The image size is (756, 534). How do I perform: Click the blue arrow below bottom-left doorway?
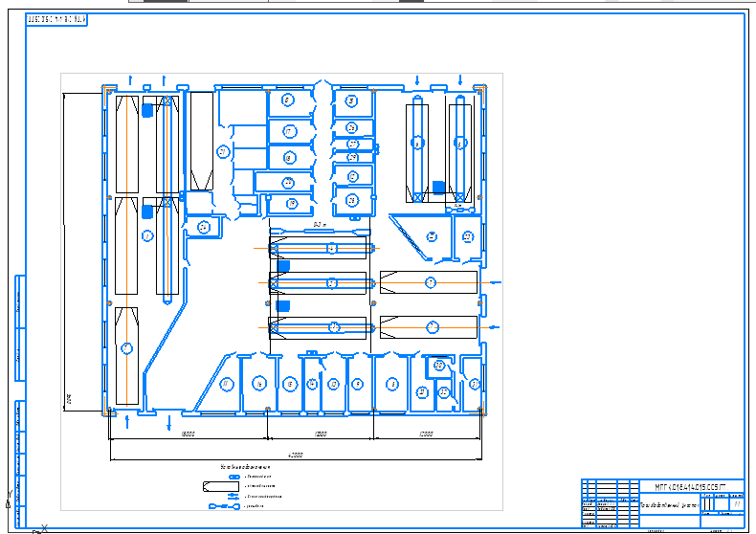point(169,421)
